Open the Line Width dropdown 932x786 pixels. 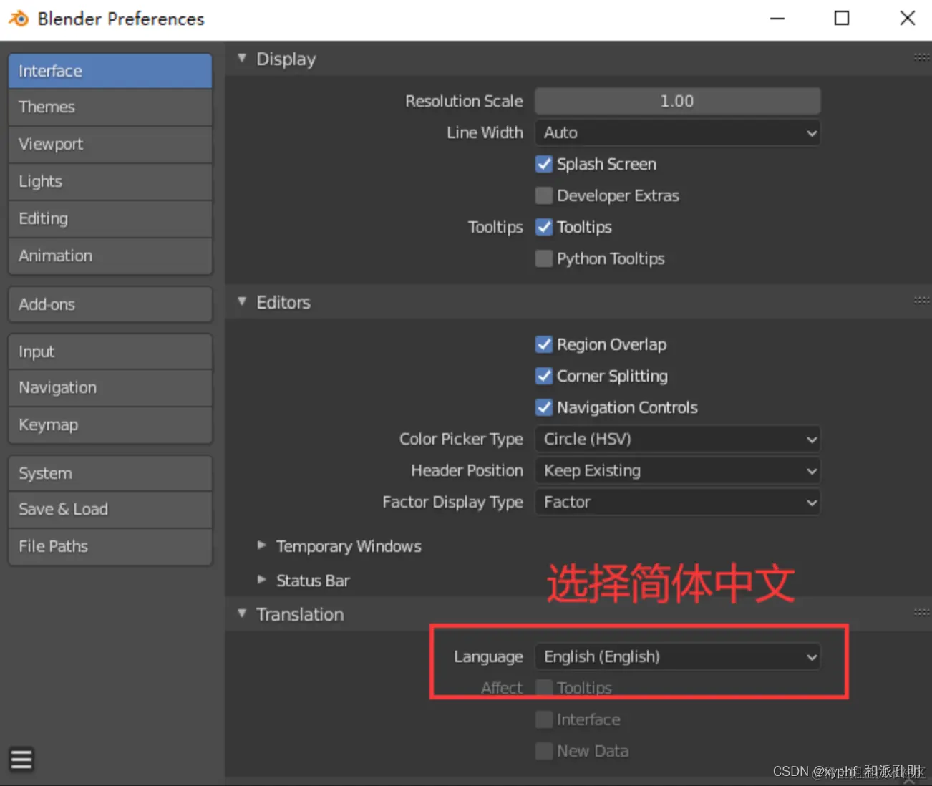pyautogui.click(x=677, y=132)
